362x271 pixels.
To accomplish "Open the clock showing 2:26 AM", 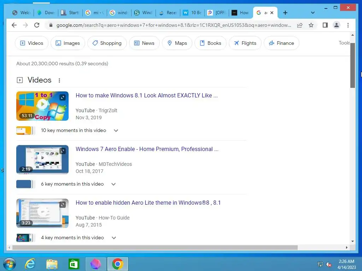I will click(346, 264).
